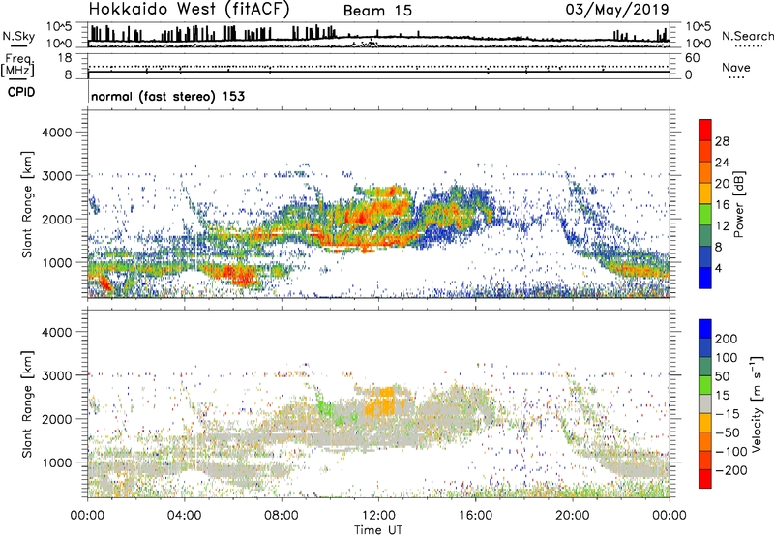This screenshot has height=536, width=774.
Task: Click the '18' frequency axis value
Action: 65,58
